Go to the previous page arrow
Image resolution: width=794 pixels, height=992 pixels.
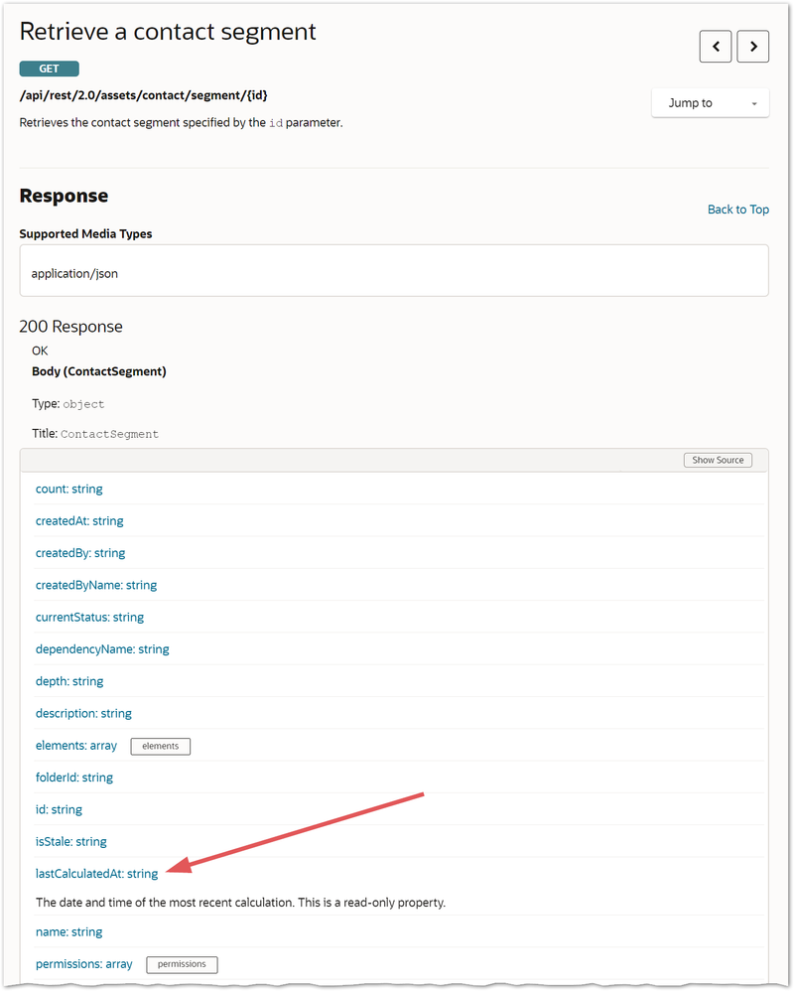point(716,47)
